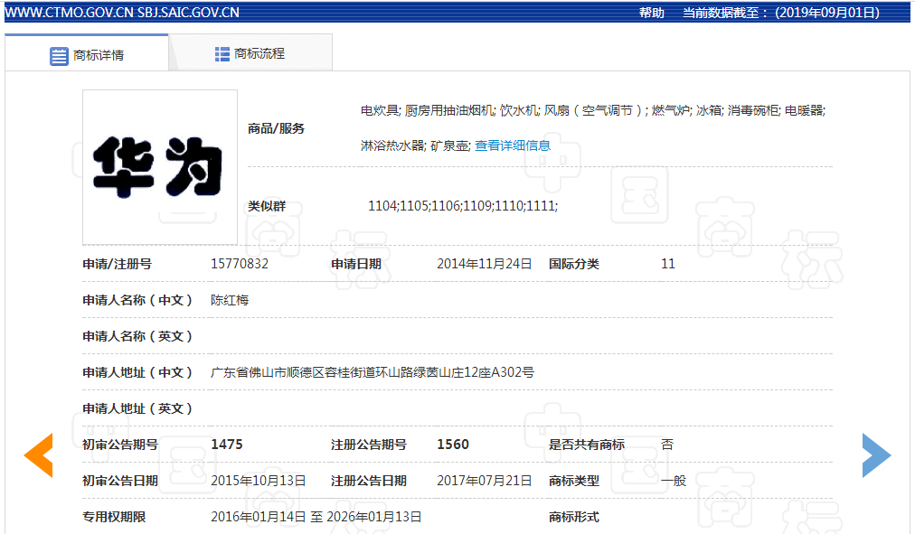Click the 注册公告期号 label
Screen dimensions: 915x534
click(369, 445)
